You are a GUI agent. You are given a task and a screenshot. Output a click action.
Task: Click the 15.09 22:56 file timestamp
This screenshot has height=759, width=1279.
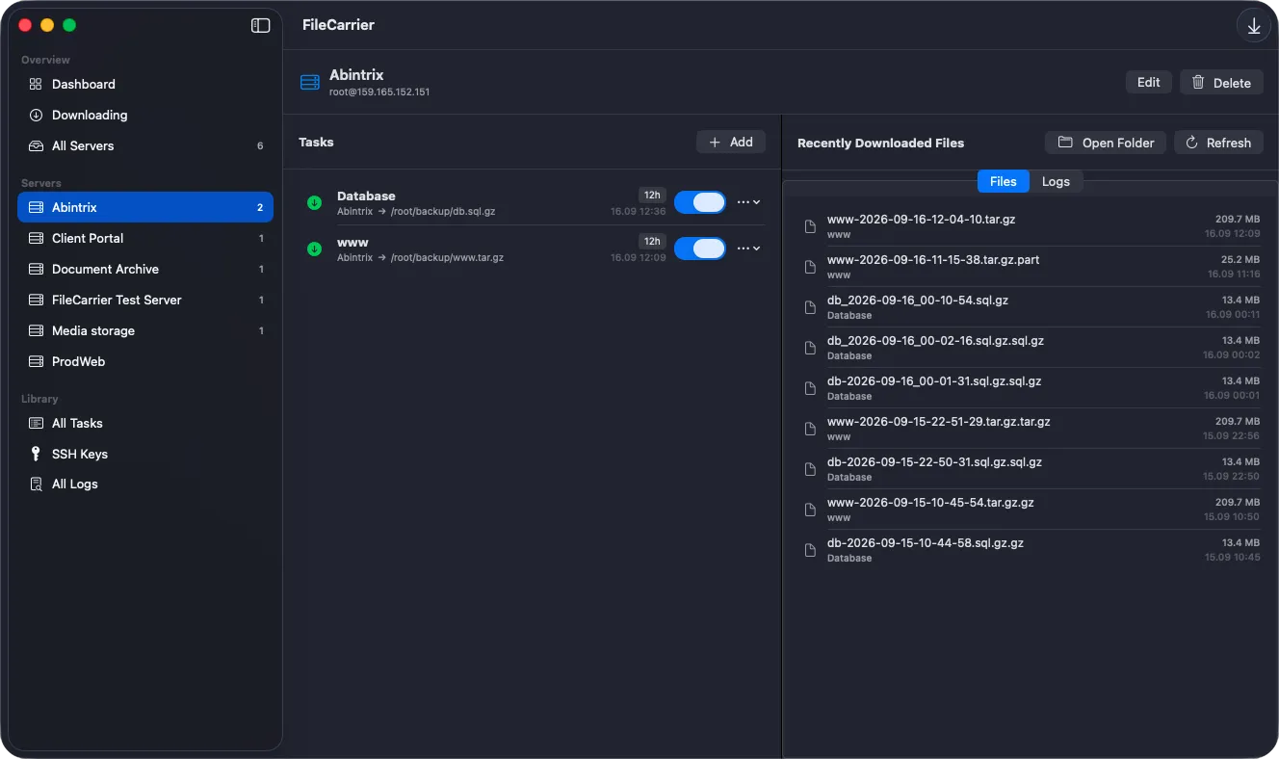click(x=1231, y=436)
